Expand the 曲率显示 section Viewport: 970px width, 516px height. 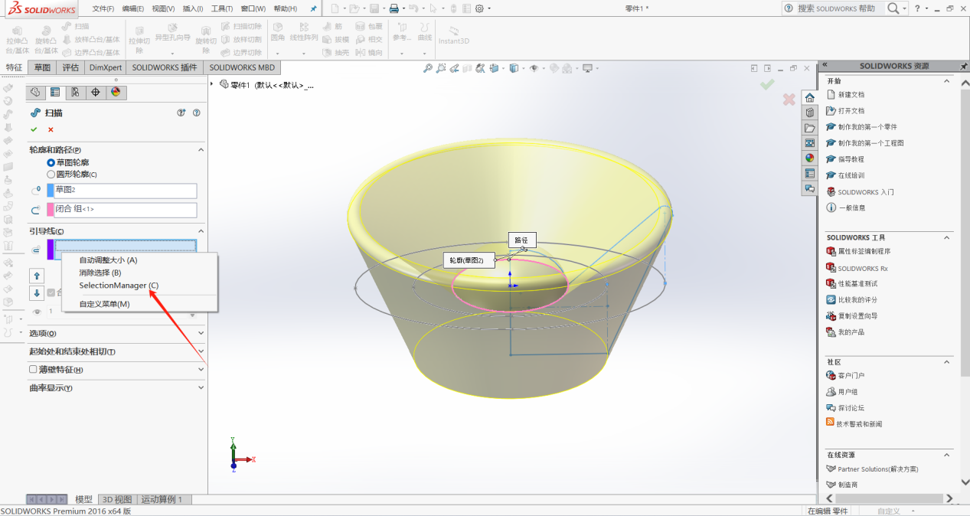[201, 388]
